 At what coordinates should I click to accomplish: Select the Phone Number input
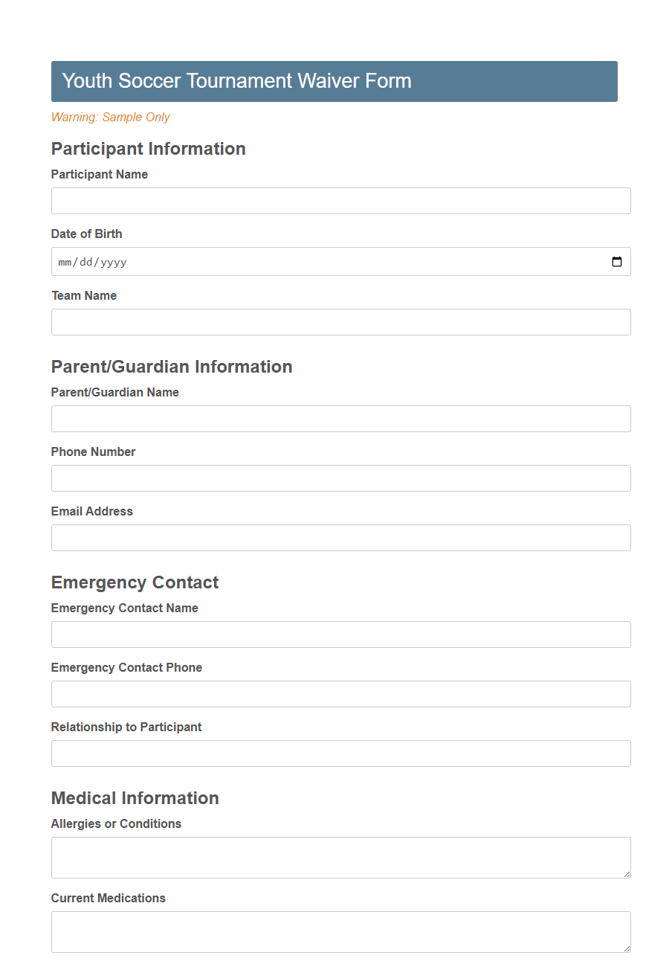(340, 478)
